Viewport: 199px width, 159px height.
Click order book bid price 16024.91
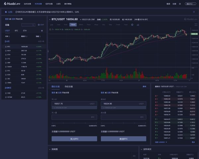click(x=167, y=119)
